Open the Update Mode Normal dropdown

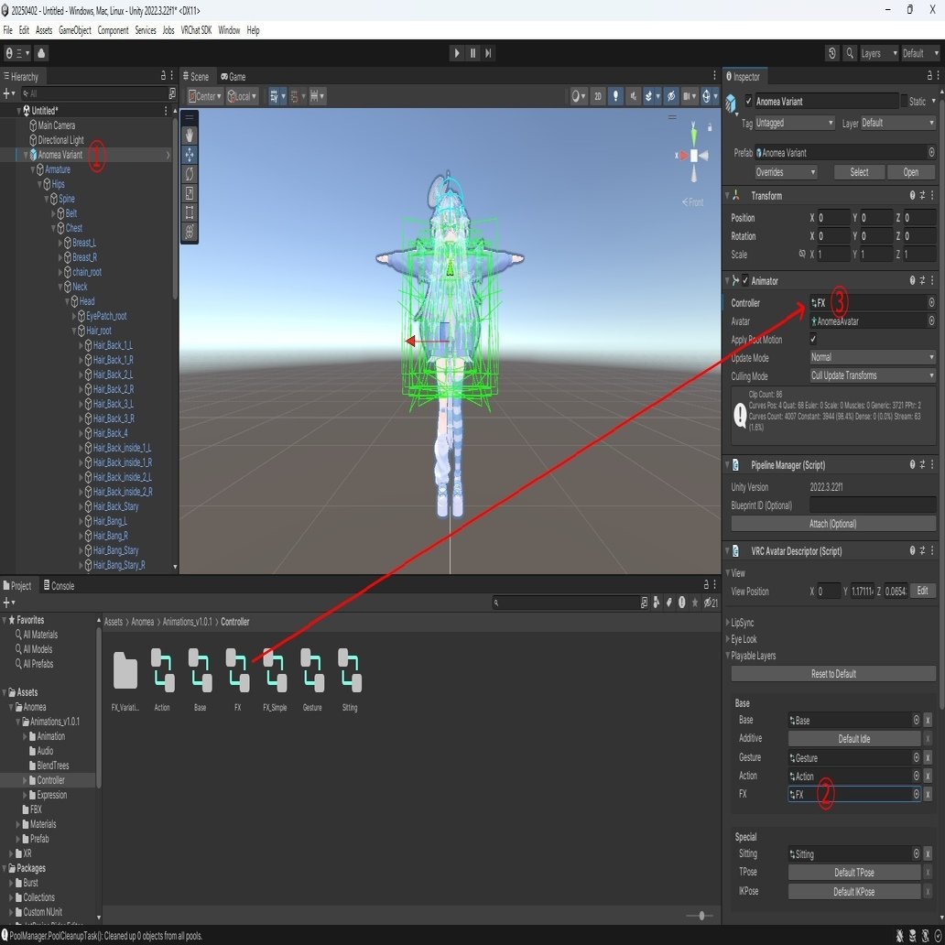872,357
